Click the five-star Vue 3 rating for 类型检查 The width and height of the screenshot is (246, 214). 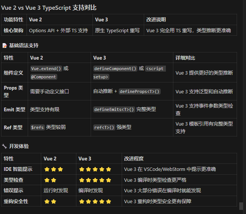95,180
